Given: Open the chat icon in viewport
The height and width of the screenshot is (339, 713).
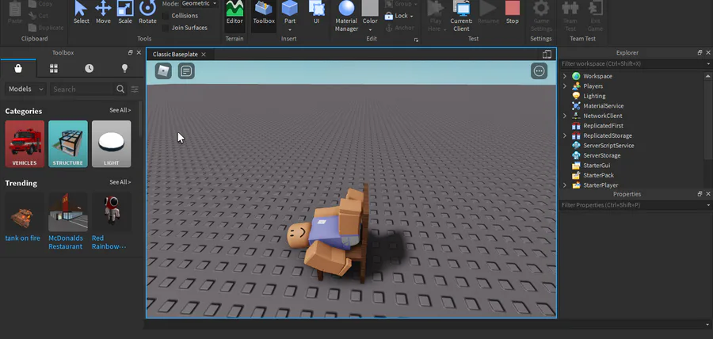Looking at the screenshot, I should [x=186, y=71].
